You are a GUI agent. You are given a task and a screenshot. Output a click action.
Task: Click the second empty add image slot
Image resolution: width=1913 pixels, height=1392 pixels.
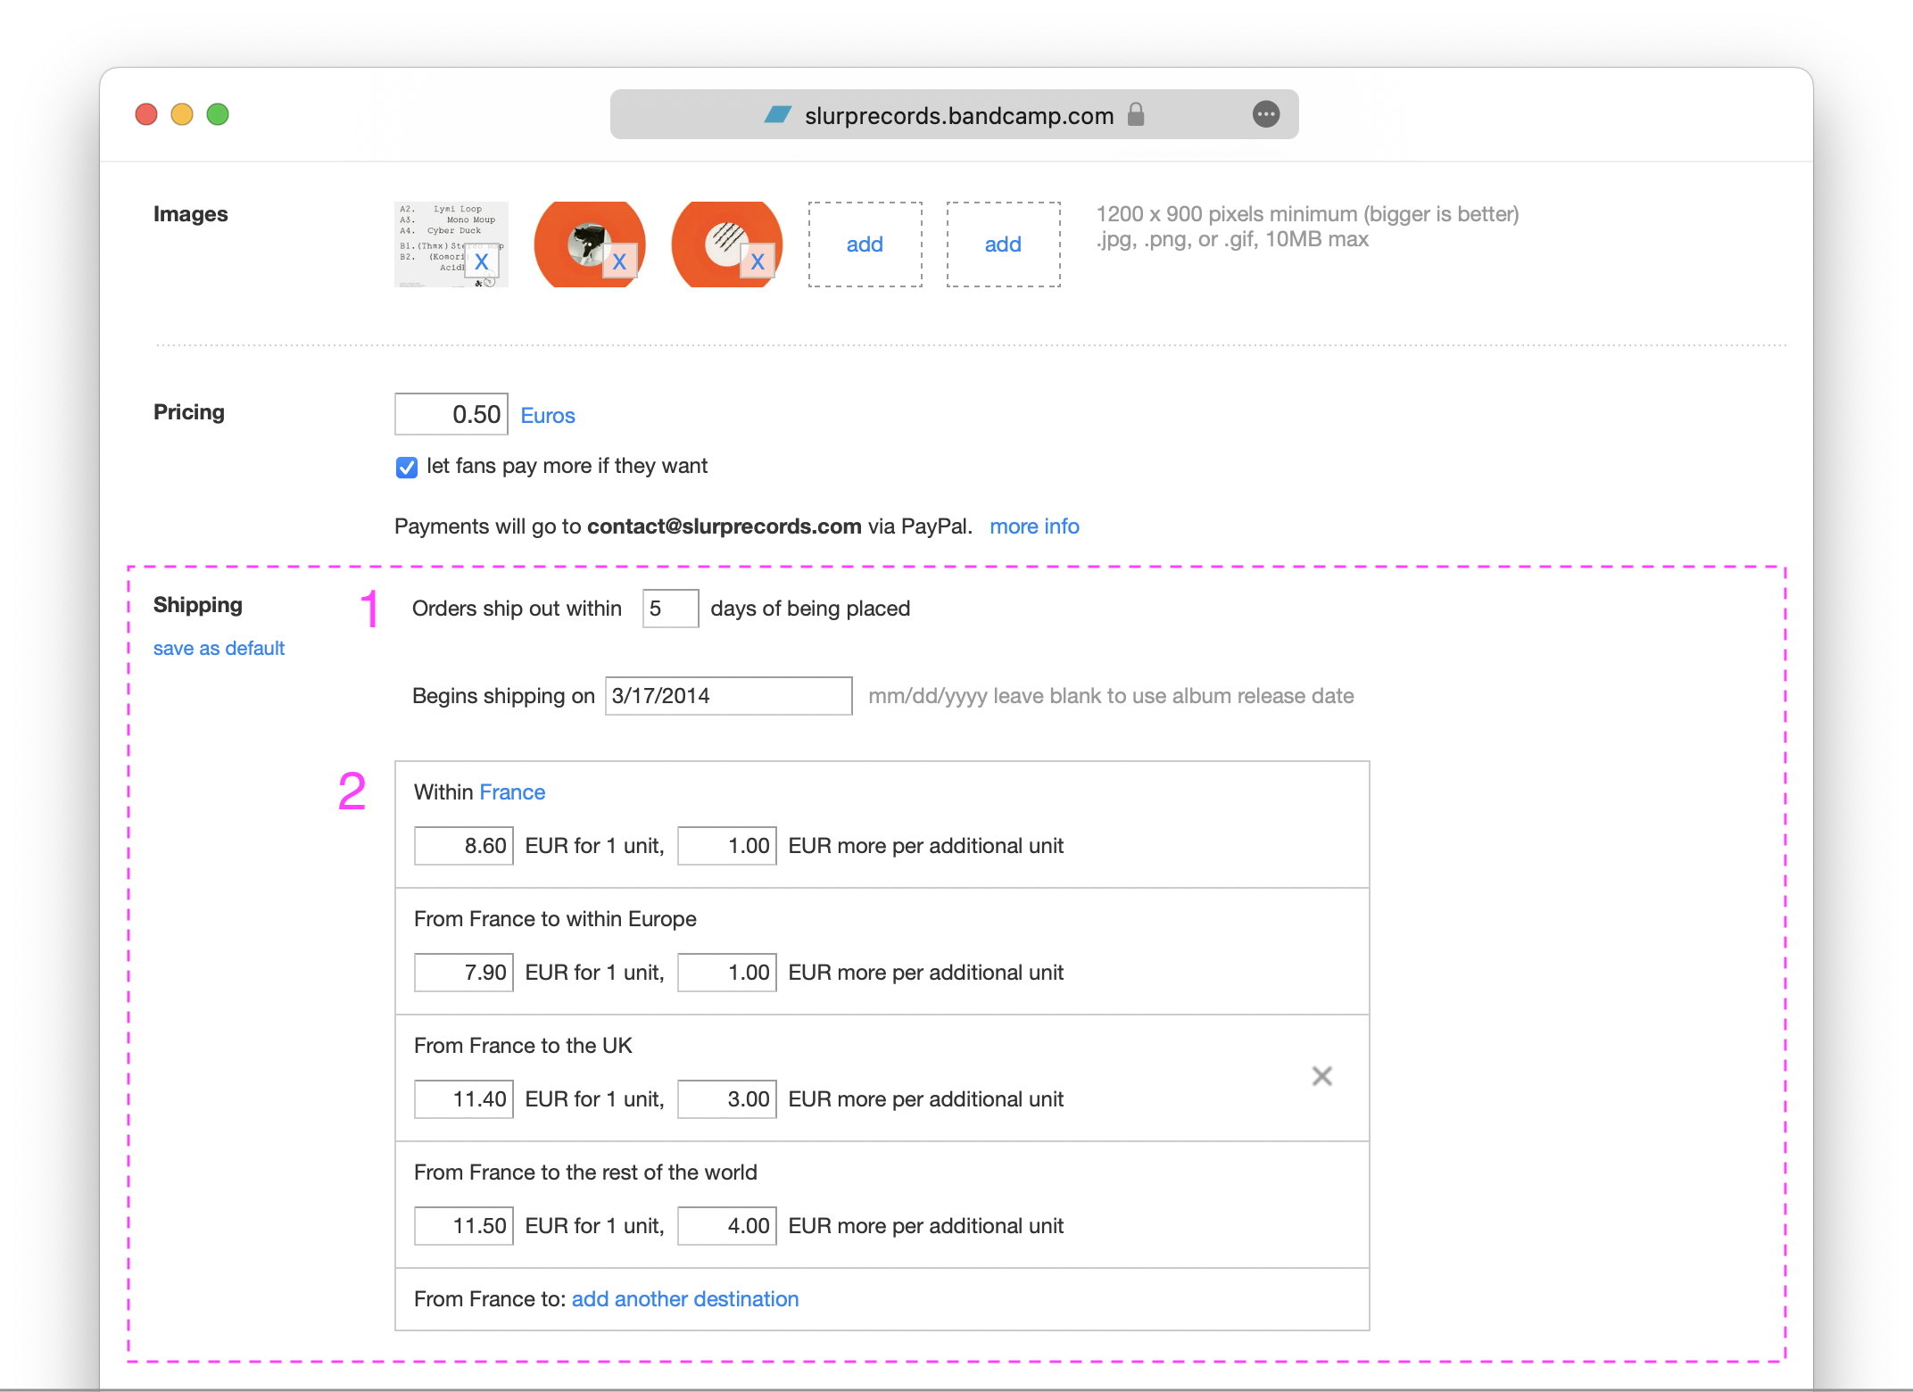1003,244
